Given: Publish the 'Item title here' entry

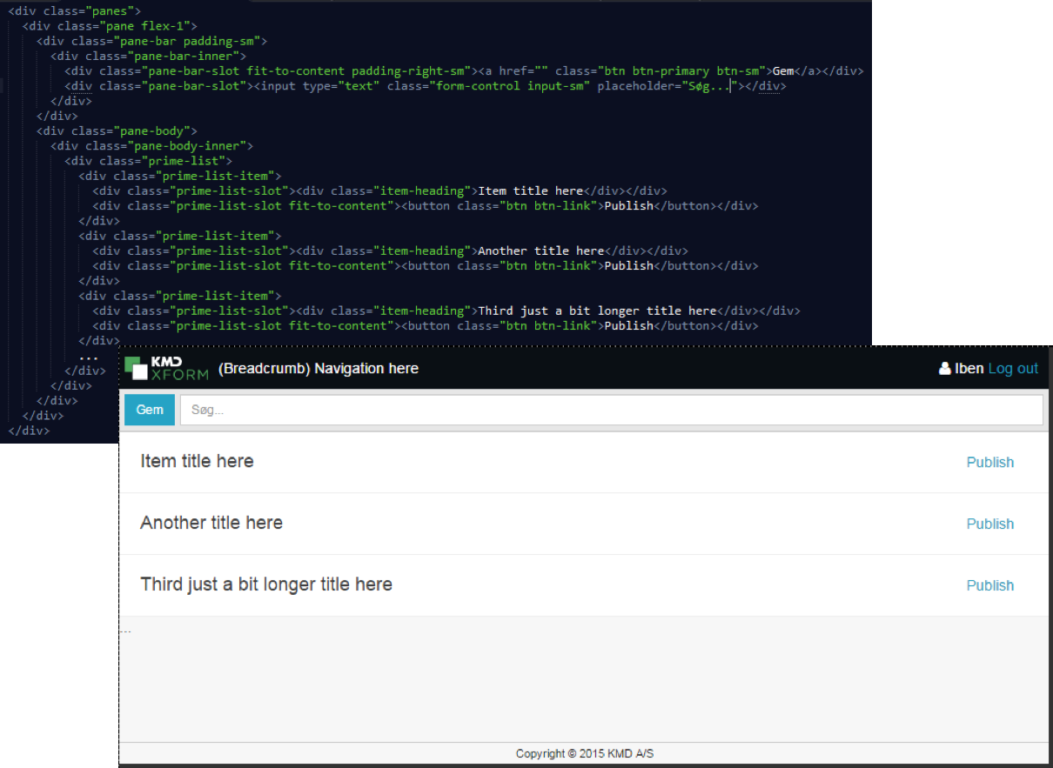Looking at the screenshot, I should point(989,463).
